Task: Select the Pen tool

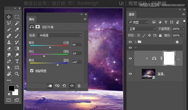Action: (9, 61)
